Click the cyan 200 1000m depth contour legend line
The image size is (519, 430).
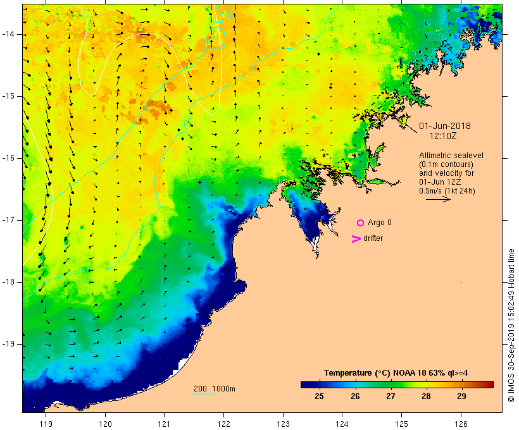[204, 395]
